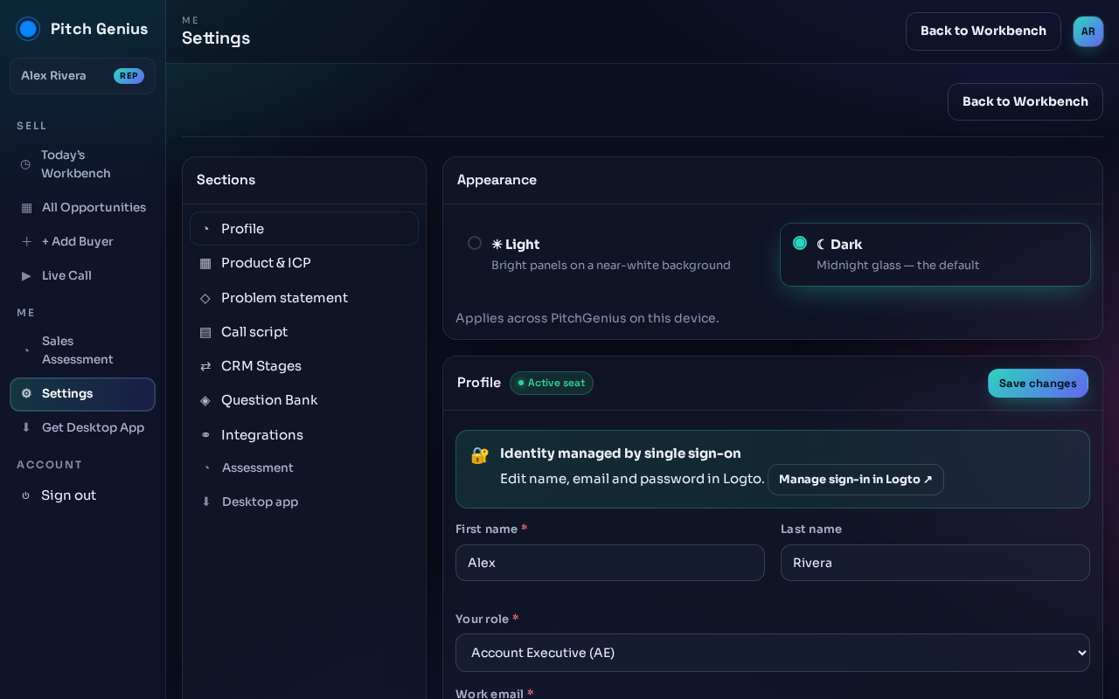This screenshot has height=699, width=1119.
Task: Click the diamond icon beside Problem statement
Action: point(205,298)
